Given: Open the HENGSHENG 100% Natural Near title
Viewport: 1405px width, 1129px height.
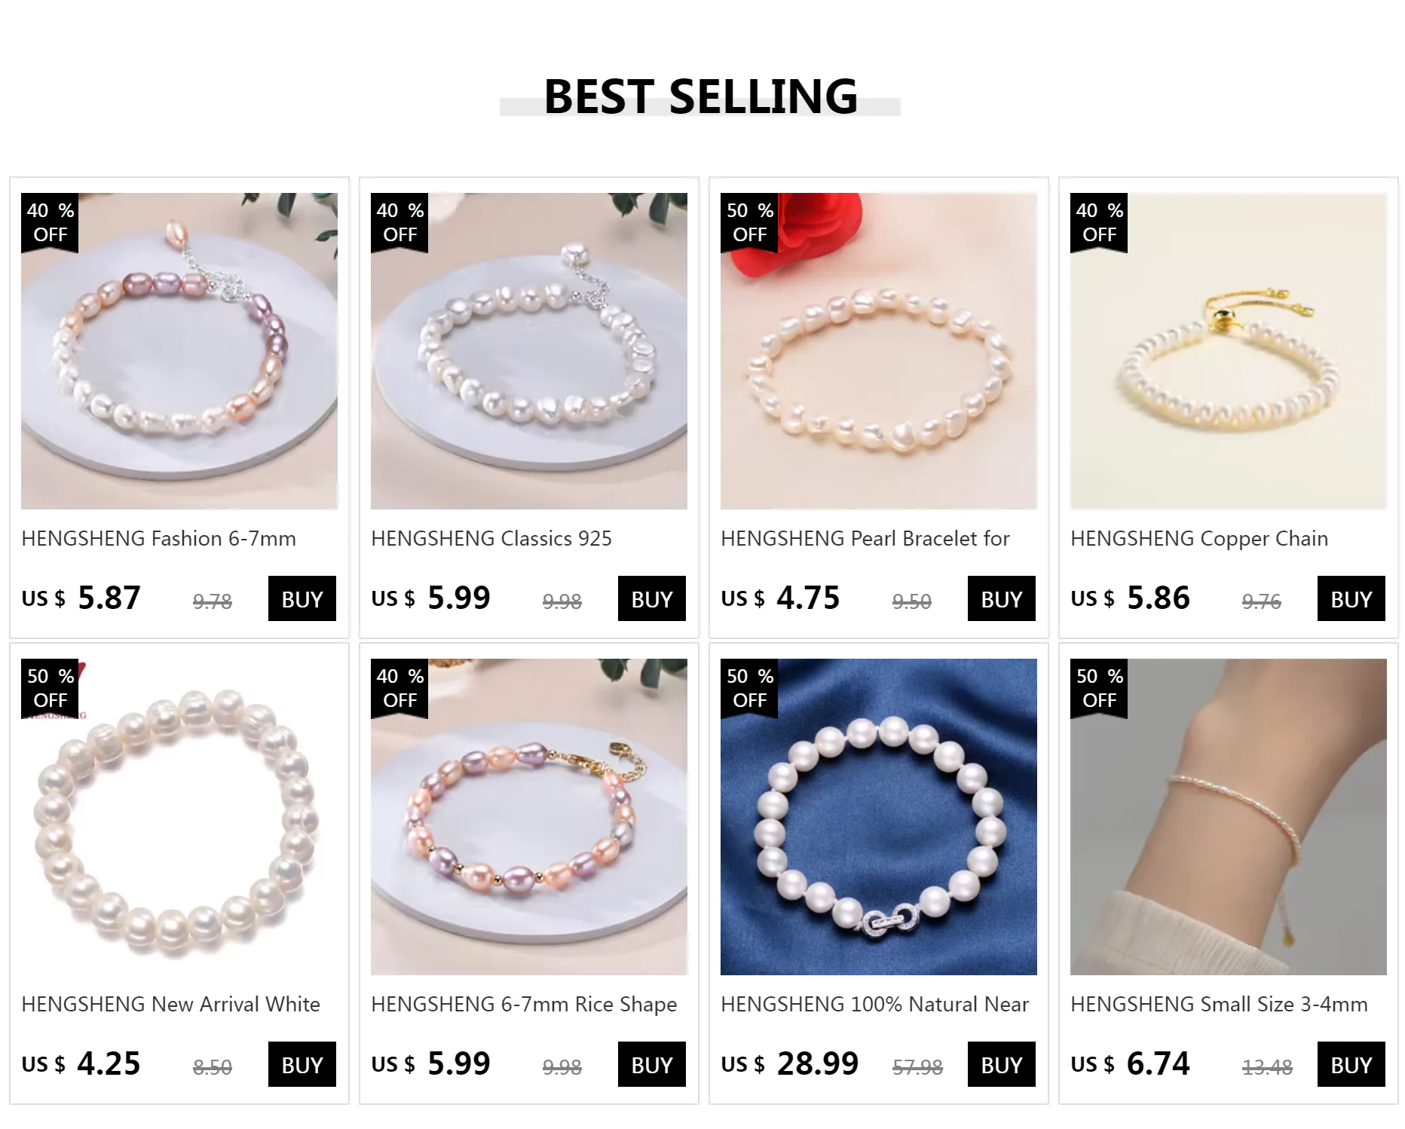Looking at the screenshot, I should coord(874,1005).
